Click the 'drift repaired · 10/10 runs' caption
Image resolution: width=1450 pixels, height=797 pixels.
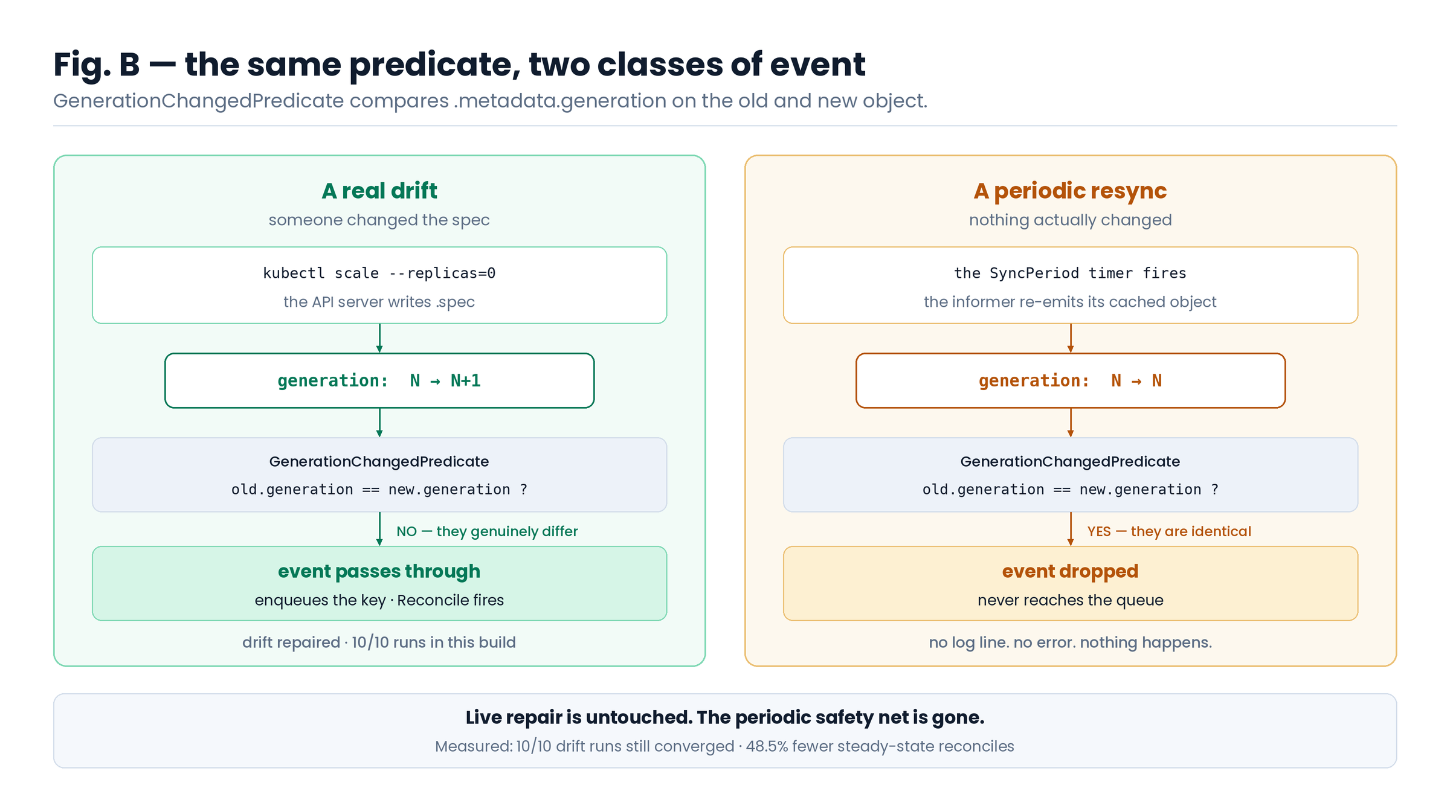(x=379, y=642)
